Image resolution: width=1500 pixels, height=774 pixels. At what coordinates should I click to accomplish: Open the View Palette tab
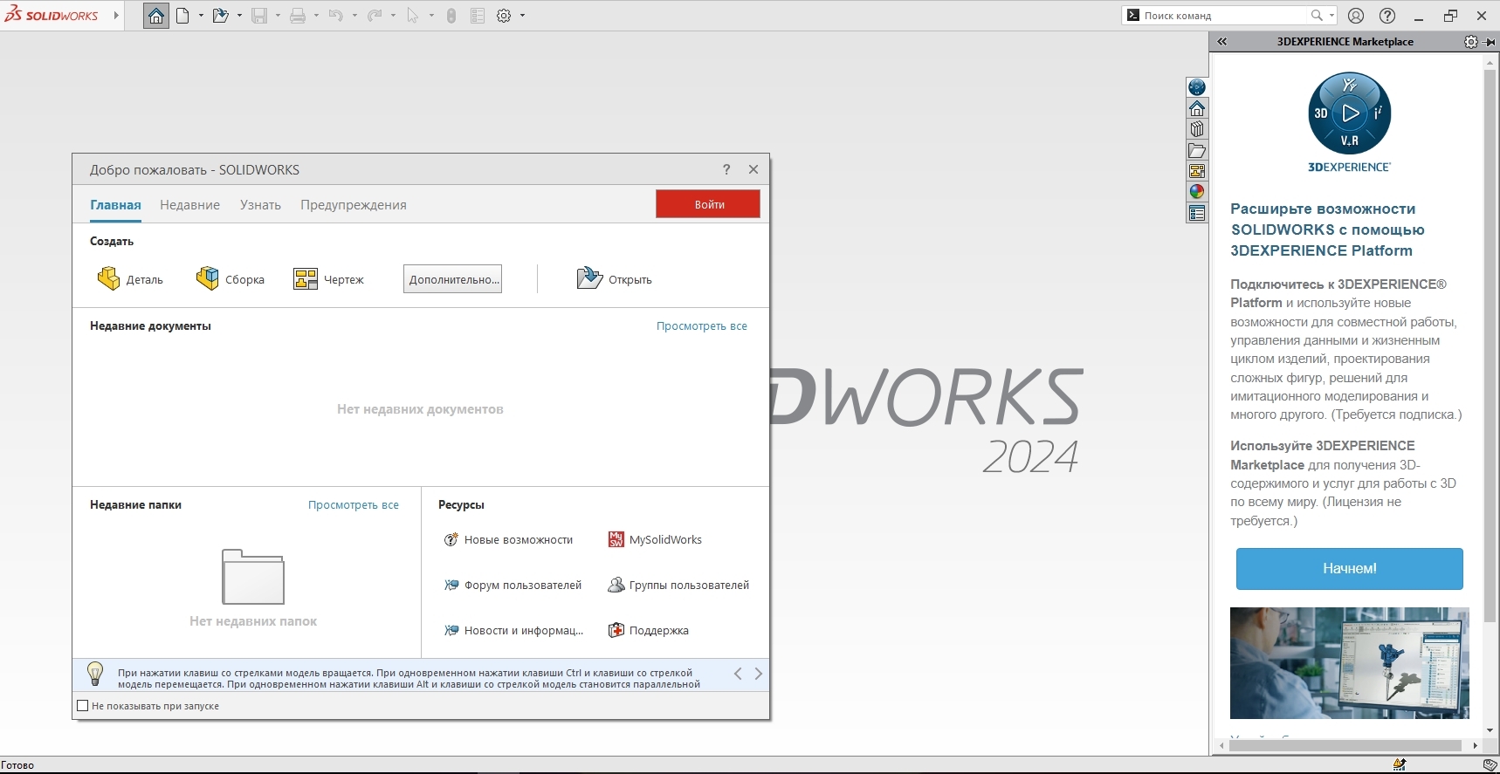tap(1197, 171)
